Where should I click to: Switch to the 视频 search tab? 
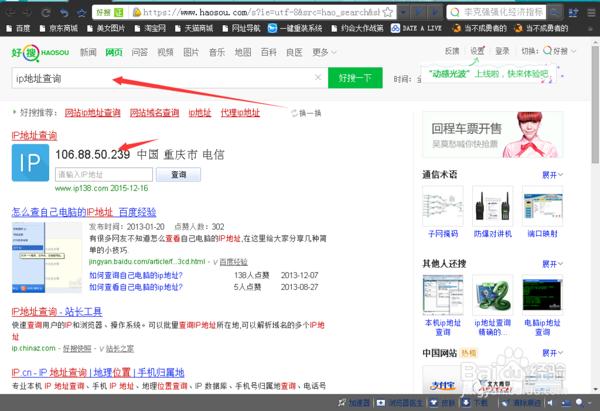[166, 52]
